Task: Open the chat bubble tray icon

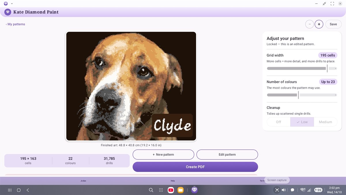Action: [292, 190]
